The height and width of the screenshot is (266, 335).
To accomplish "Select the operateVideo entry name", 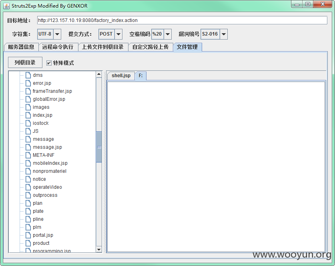I will (x=48, y=187).
